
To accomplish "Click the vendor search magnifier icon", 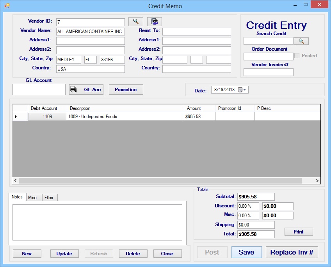I will pyautogui.click(x=136, y=21).
